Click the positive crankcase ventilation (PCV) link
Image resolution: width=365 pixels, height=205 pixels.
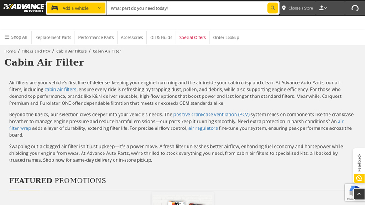tap(211, 115)
